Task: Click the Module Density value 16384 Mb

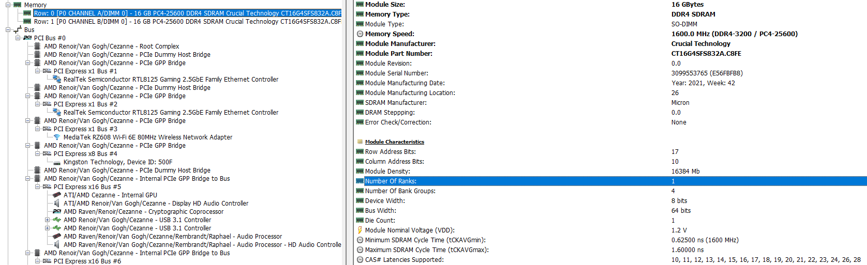Action: pos(685,172)
